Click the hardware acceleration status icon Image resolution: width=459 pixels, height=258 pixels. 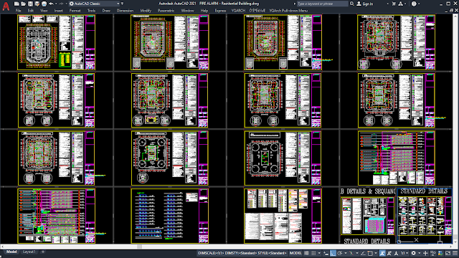tap(440, 253)
